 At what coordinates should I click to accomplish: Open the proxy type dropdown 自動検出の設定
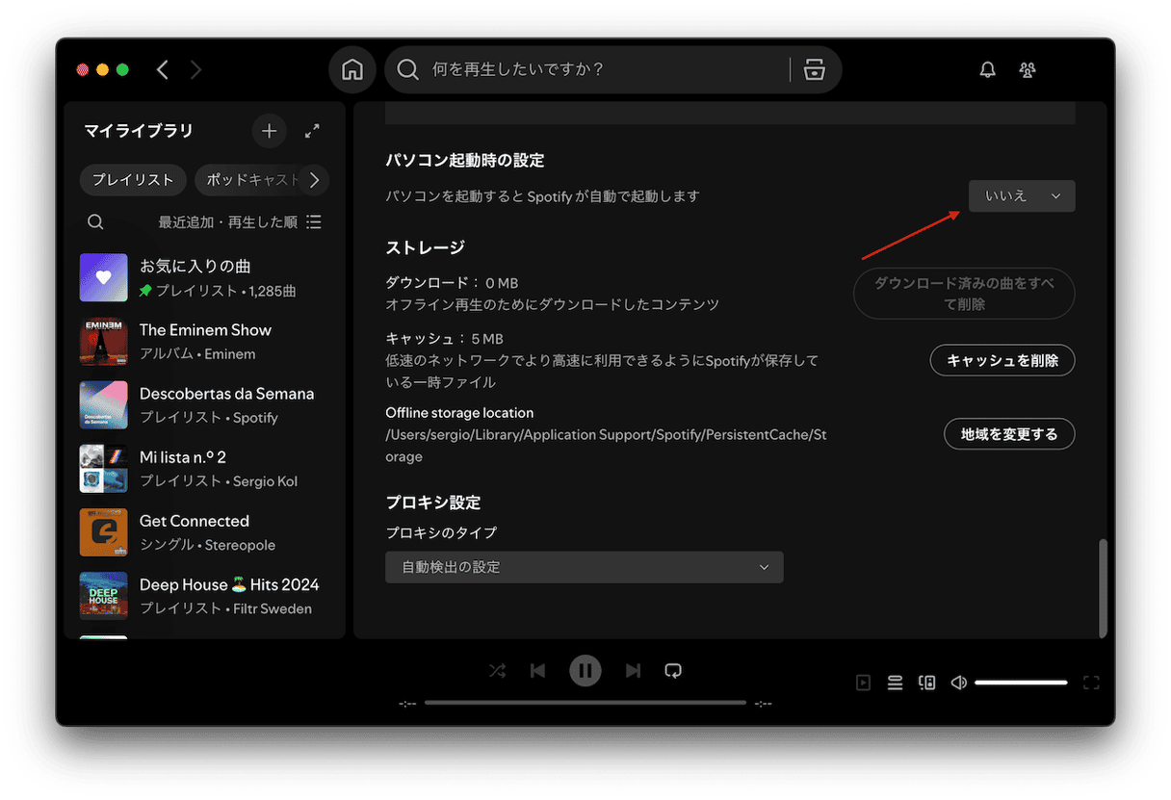[585, 567]
